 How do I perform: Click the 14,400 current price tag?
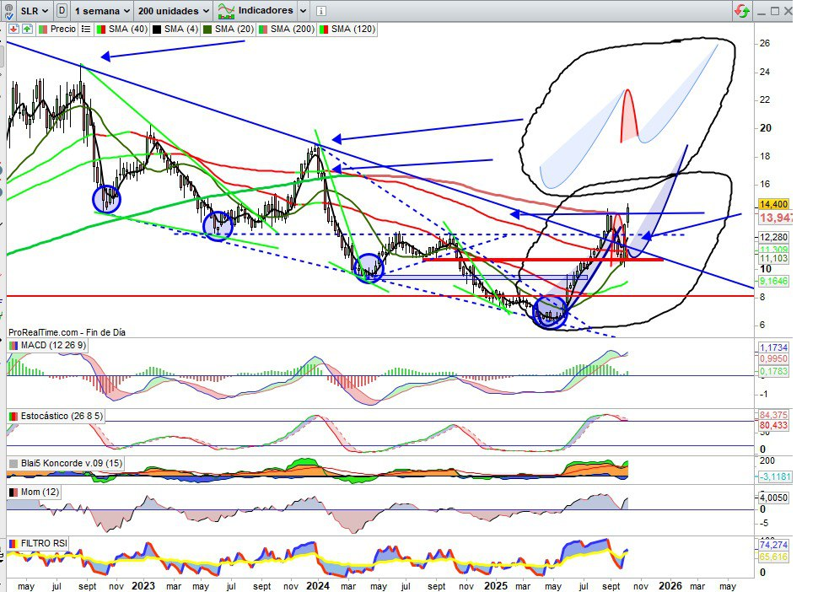[773, 204]
